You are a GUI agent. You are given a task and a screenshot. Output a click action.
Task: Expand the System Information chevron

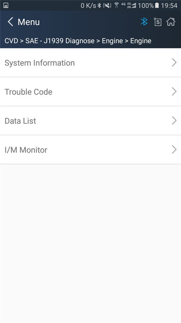[x=174, y=63]
